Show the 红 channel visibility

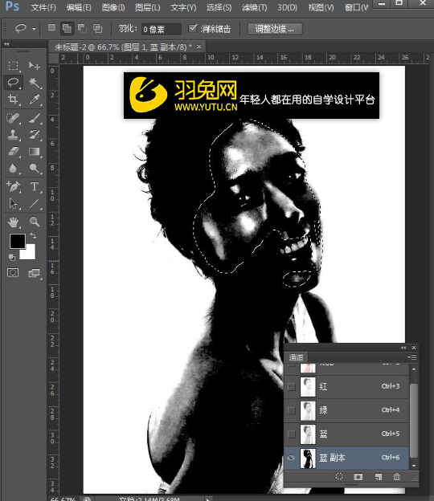click(292, 387)
